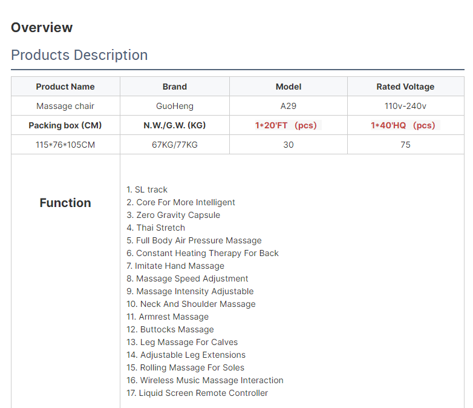Click the red 1*40'HQ (pcs) label
The width and height of the screenshot is (473, 408).
point(403,125)
